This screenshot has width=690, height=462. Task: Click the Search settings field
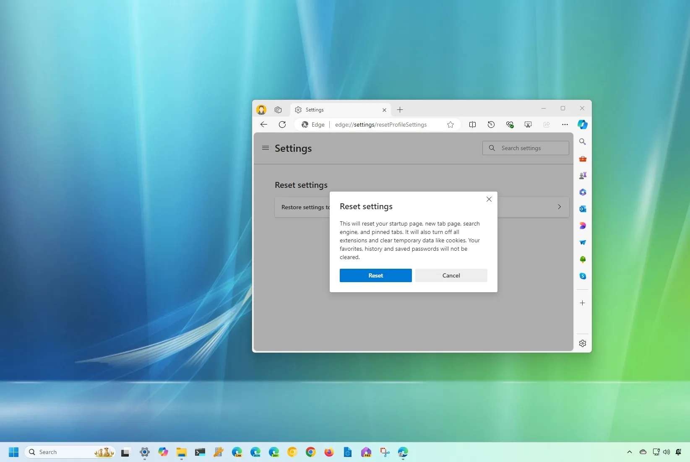[x=525, y=148]
